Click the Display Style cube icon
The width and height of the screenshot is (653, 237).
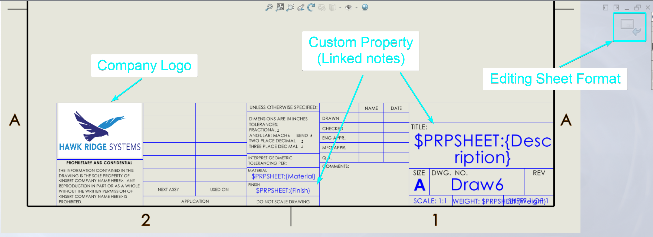pos(332,8)
